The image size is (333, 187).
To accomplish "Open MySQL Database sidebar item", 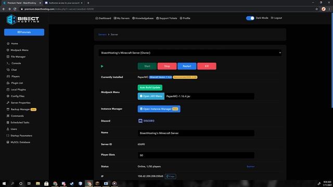I will click(x=18, y=142).
